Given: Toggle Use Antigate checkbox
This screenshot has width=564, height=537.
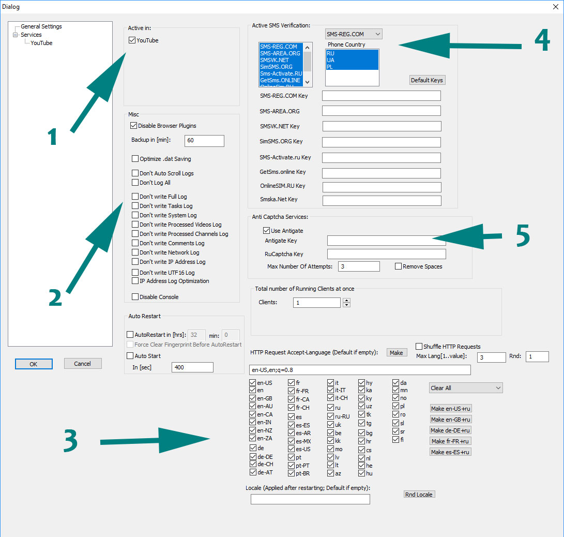Looking at the screenshot, I should coord(267,231).
